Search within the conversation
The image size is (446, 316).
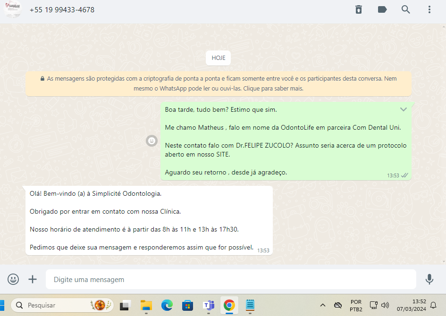[x=405, y=9]
